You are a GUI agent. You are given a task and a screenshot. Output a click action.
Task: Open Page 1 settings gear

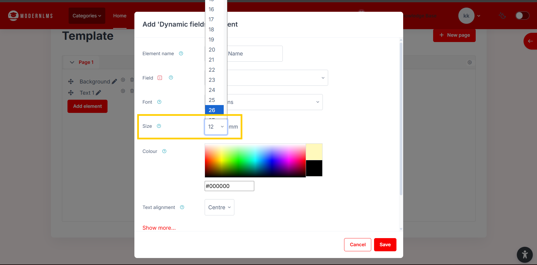pos(470,62)
